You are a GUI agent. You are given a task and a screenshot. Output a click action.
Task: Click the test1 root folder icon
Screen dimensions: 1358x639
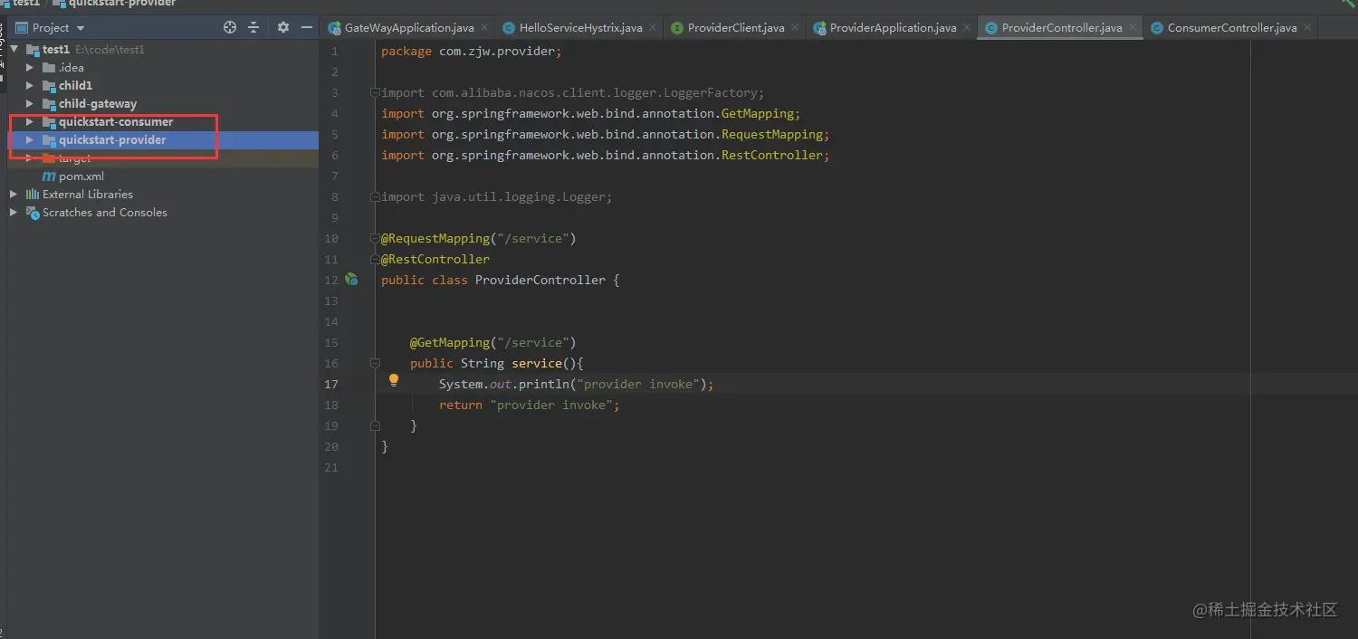tap(33, 50)
